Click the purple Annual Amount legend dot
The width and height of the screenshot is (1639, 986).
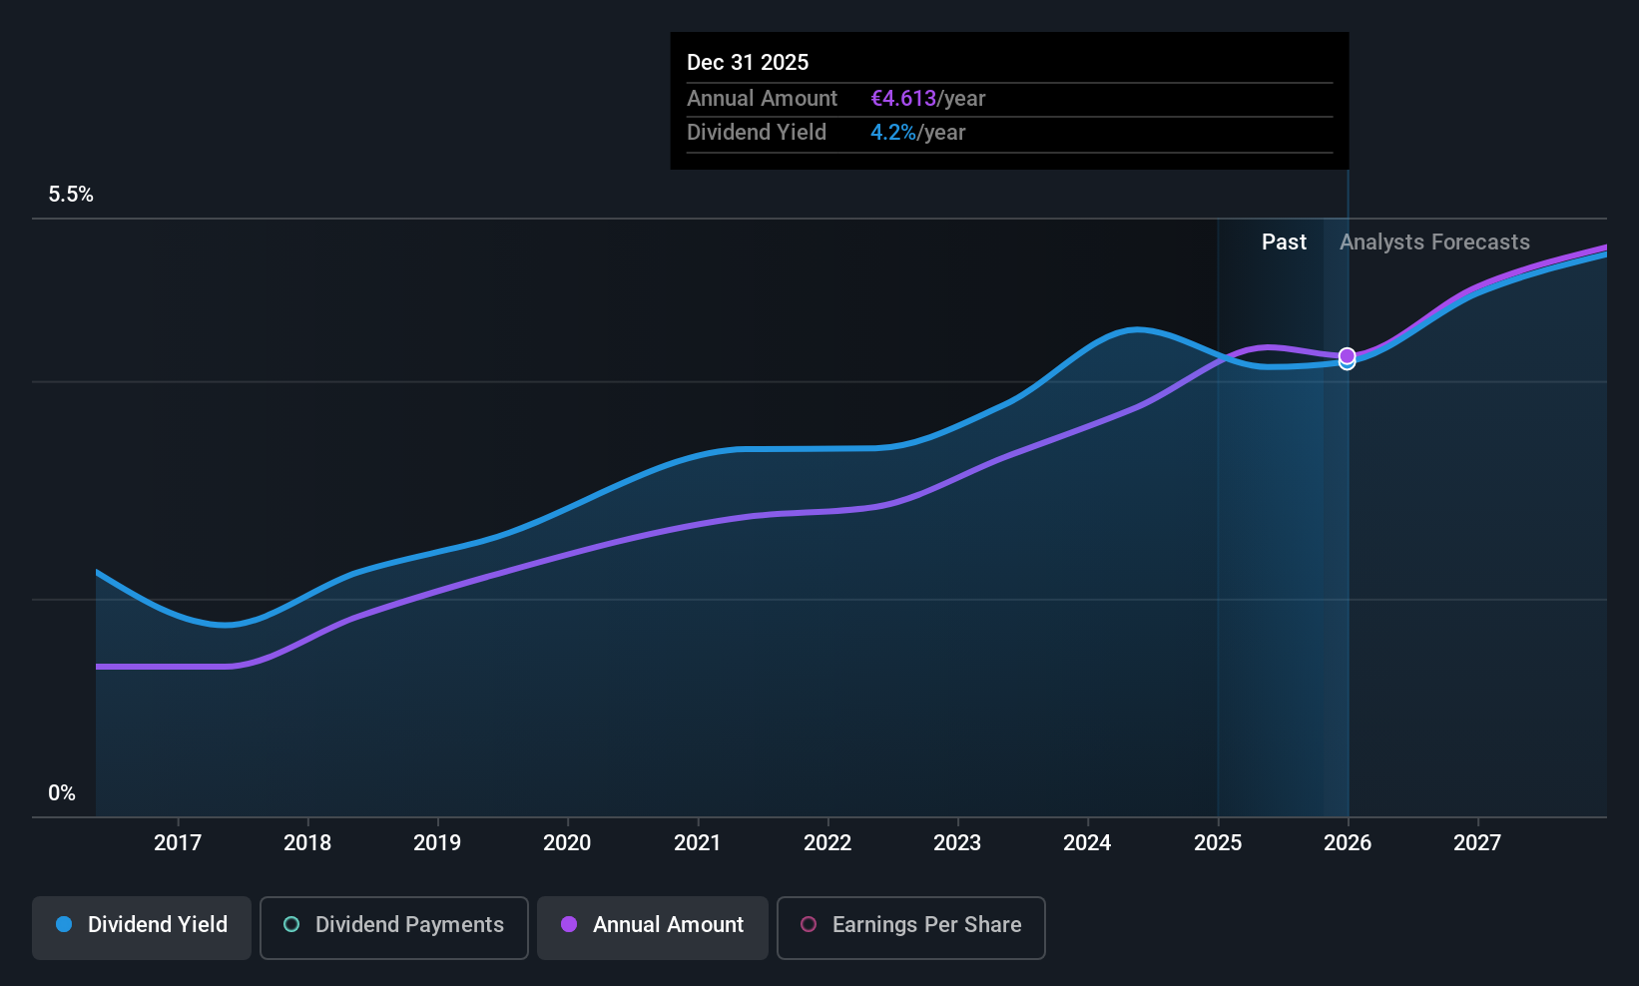pos(569,924)
